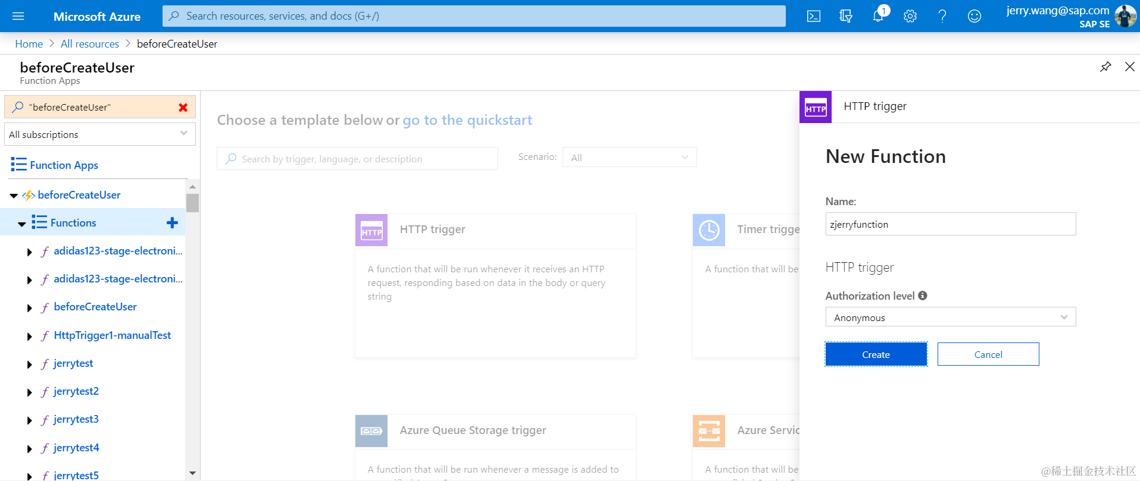Viewport: 1140px width, 481px height.
Task: Click the HTTP trigger template icon
Action: 371,230
